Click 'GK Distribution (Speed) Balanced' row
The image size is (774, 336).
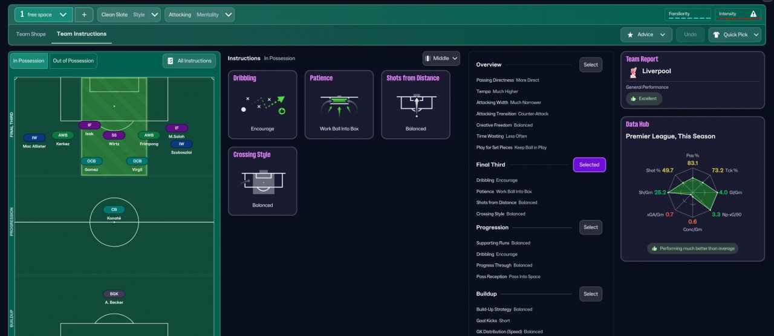coord(509,332)
